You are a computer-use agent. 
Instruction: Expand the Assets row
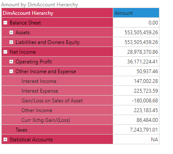pos(11,33)
